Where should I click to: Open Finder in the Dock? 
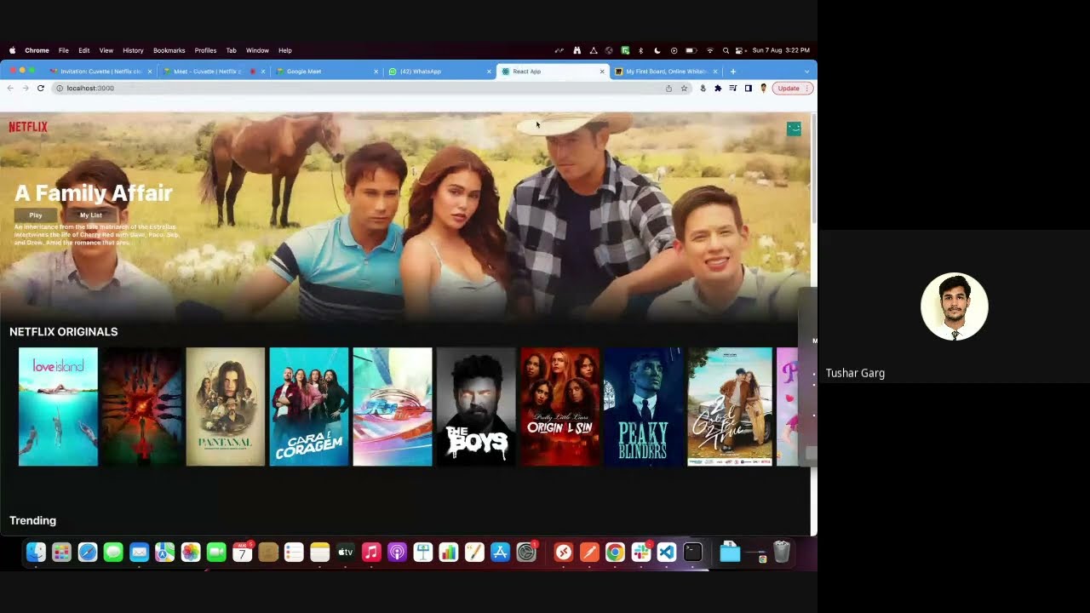tap(36, 553)
